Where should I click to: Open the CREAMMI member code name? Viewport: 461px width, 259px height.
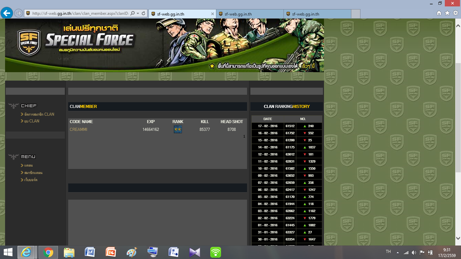click(78, 129)
